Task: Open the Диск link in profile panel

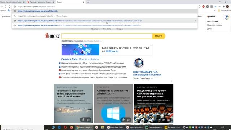Action: coord(209,29)
